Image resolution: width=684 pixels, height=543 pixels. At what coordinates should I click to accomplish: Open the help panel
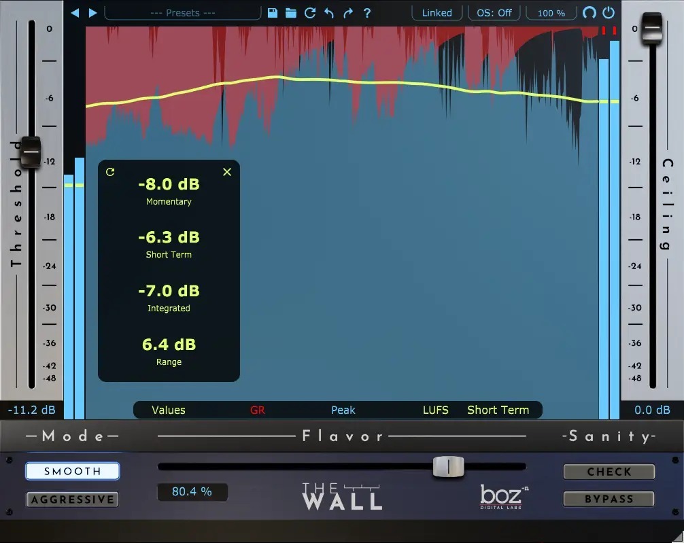click(x=367, y=12)
